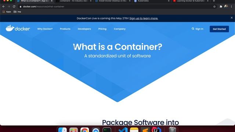The height and width of the screenshot is (132, 235).
Task: Open Finder from the Dock
Action: coord(62,129)
